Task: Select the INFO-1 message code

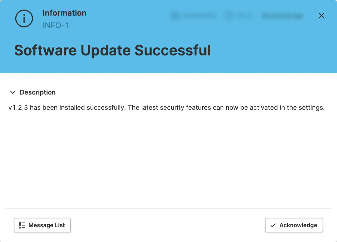Action: click(56, 26)
